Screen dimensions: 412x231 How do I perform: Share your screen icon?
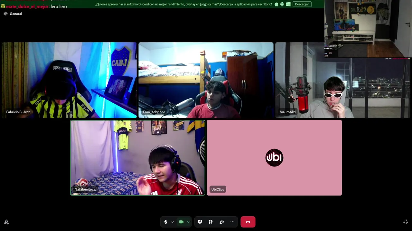(200, 222)
